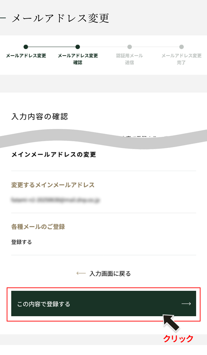Click the 入力内容の確認 heading
The width and height of the screenshot is (207, 355).
[39, 116]
